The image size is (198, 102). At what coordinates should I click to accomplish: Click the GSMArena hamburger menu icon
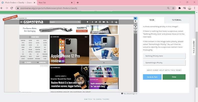click(21, 22)
